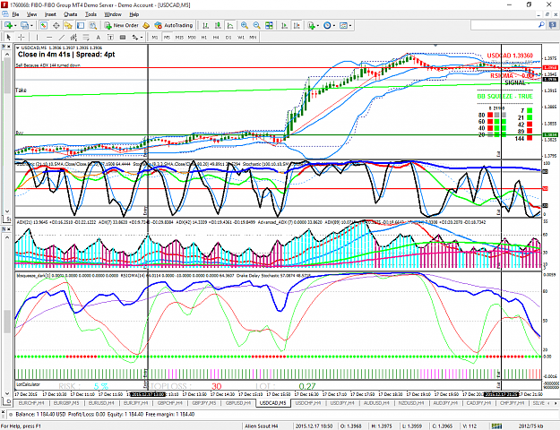Toggle chart shift icon
Screen dimensions: 560x430
tap(297, 25)
